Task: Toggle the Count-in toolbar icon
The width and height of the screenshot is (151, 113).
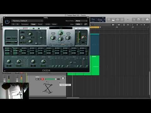Action: coord(122,19)
